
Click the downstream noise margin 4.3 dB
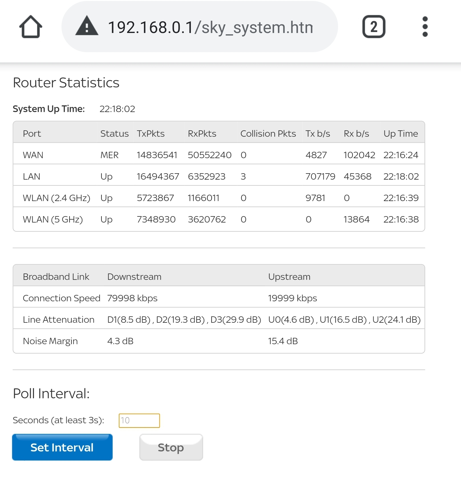[120, 341]
